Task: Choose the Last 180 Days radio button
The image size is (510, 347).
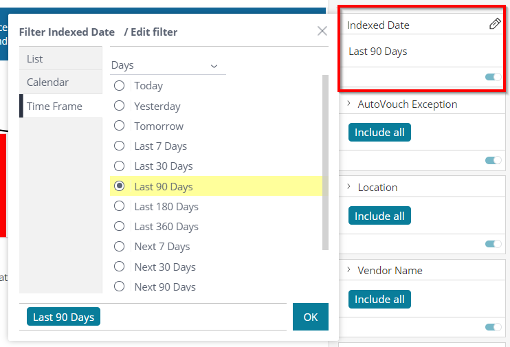Action: click(119, 206)
